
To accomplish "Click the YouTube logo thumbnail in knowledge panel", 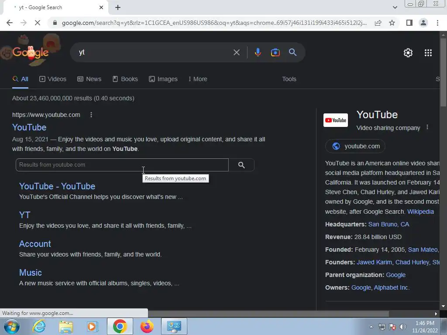I will coord(336,120).
